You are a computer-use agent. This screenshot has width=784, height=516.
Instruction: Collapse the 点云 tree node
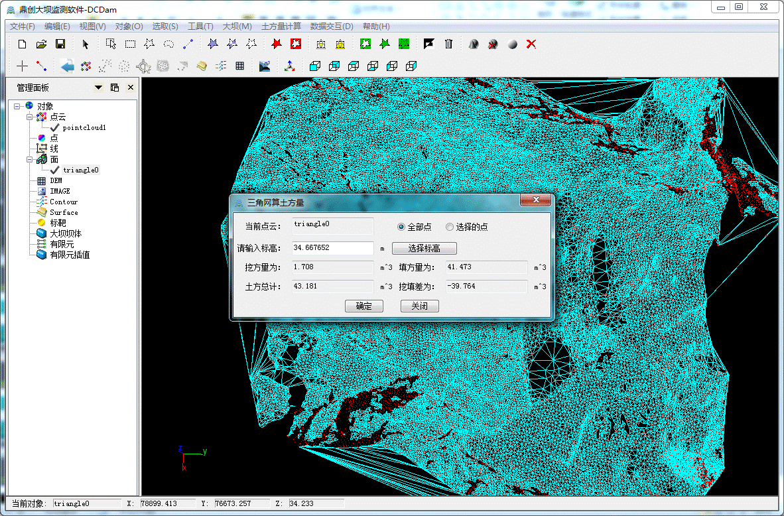coord(30,117)
